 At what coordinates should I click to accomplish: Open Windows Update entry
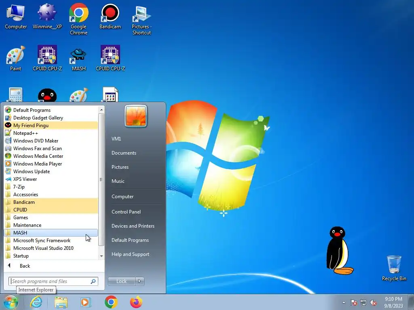[51, 171]
